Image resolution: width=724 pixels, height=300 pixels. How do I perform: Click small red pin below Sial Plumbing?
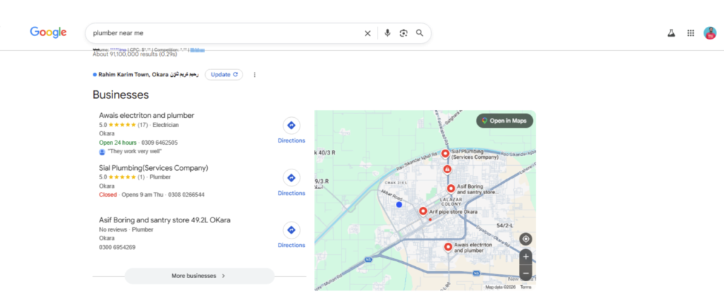(x=447, y=169)
